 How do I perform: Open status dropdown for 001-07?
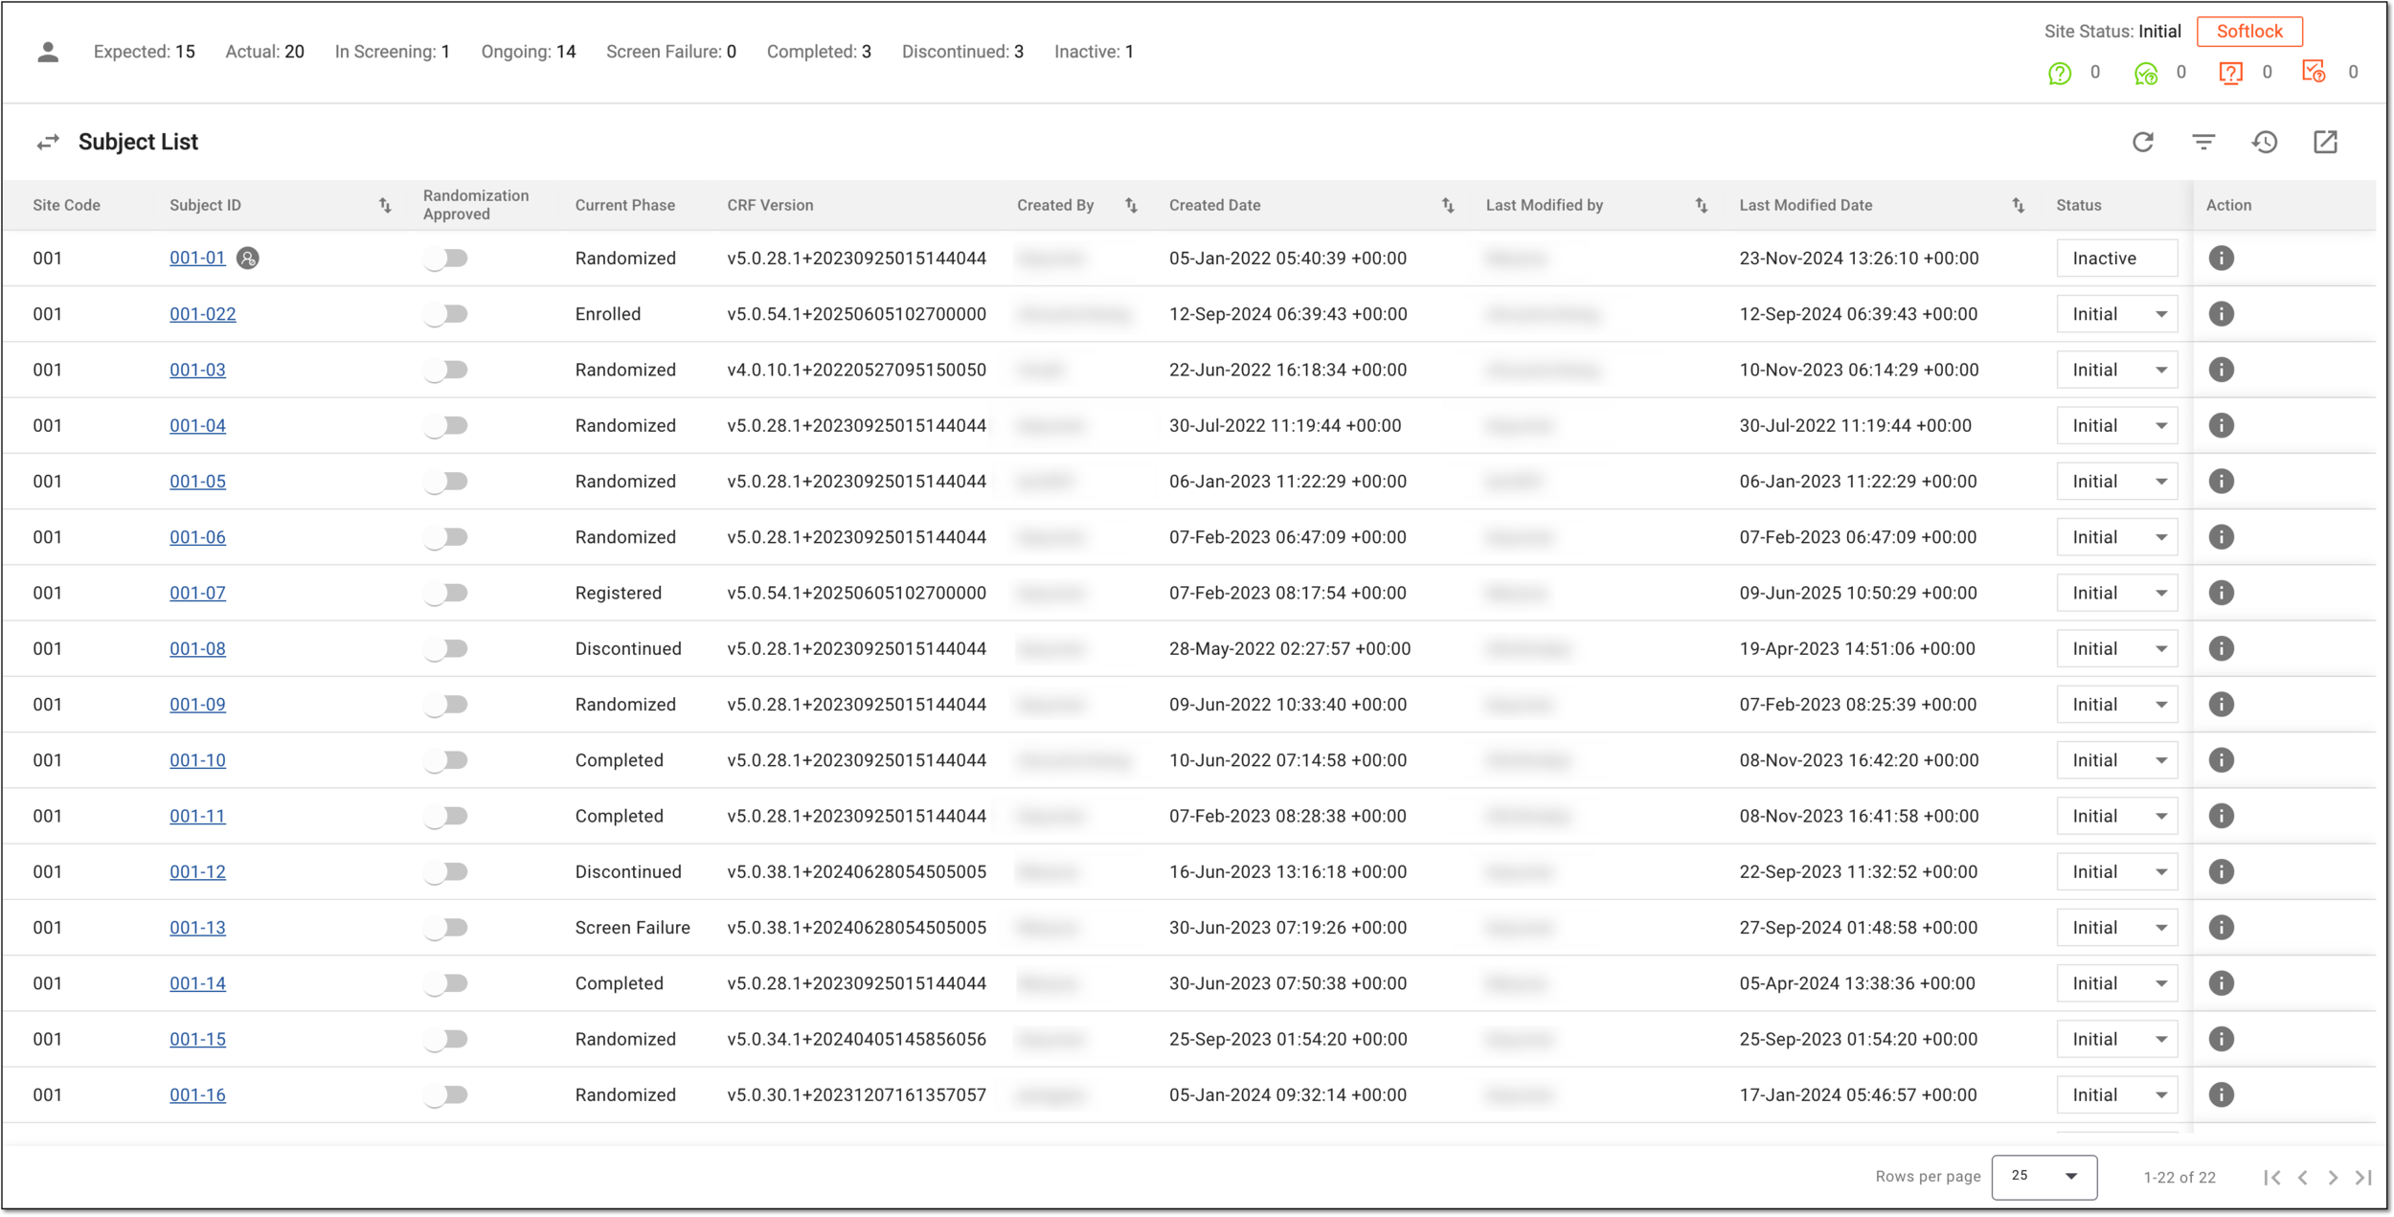[2117, 594]
